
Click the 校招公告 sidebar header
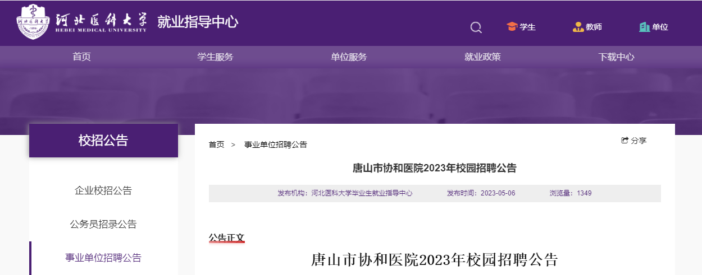(x=103, y=141)
